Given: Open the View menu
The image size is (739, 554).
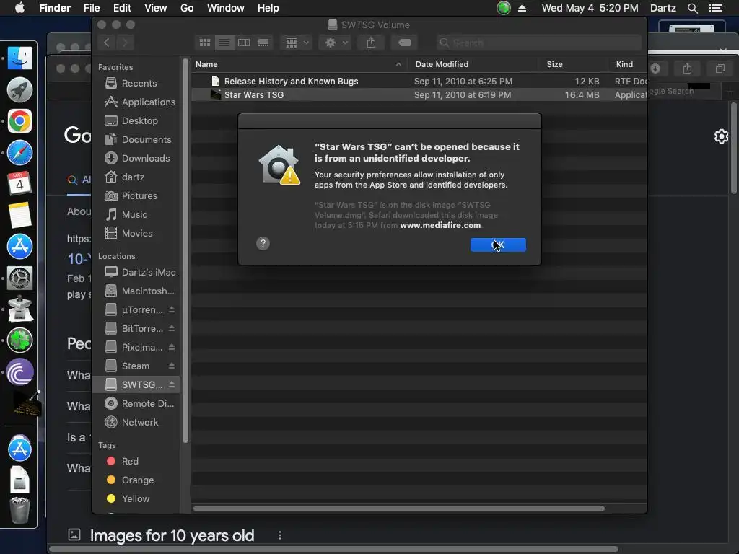Looking at the screenshot, I should click(x=156, y=8).
